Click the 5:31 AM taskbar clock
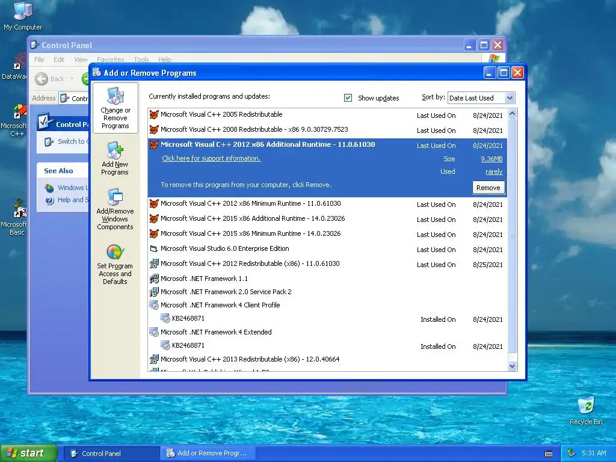 point(594,454)
